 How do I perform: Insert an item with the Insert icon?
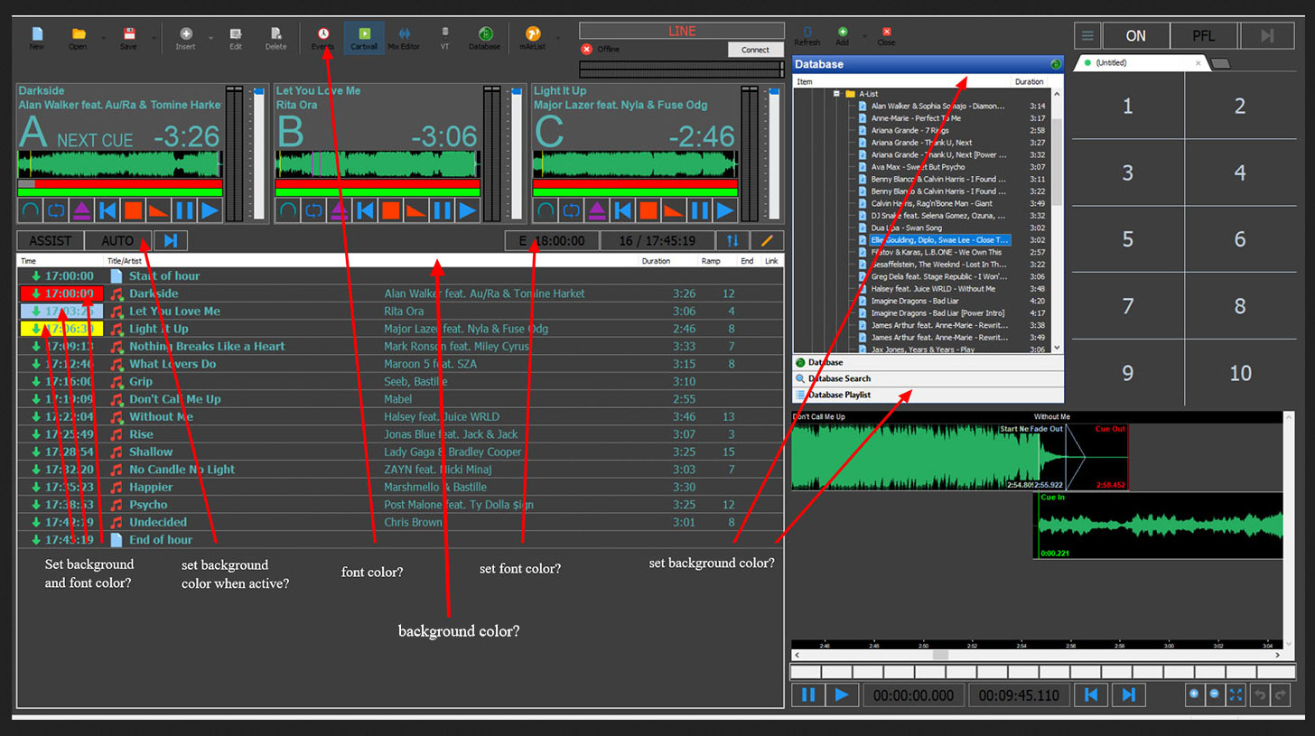pos(186,38)
